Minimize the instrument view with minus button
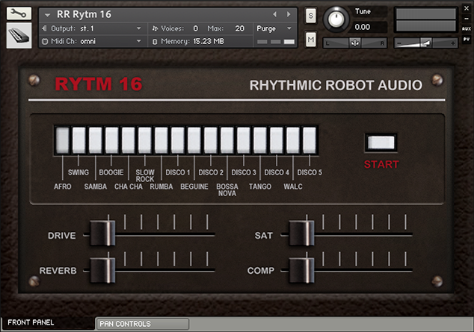The height and width of the screenshot is (332, 474). click(x=467, y=19)
